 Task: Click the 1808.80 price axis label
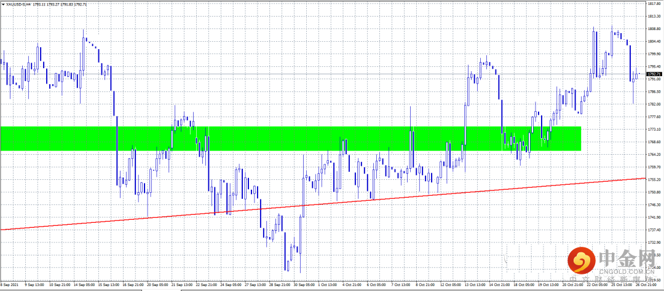pos(655,29)
